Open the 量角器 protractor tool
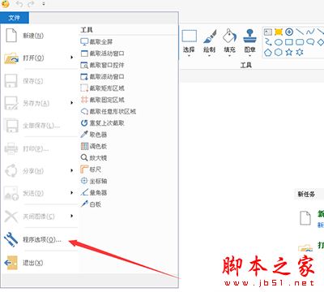 tap(94, 192)
